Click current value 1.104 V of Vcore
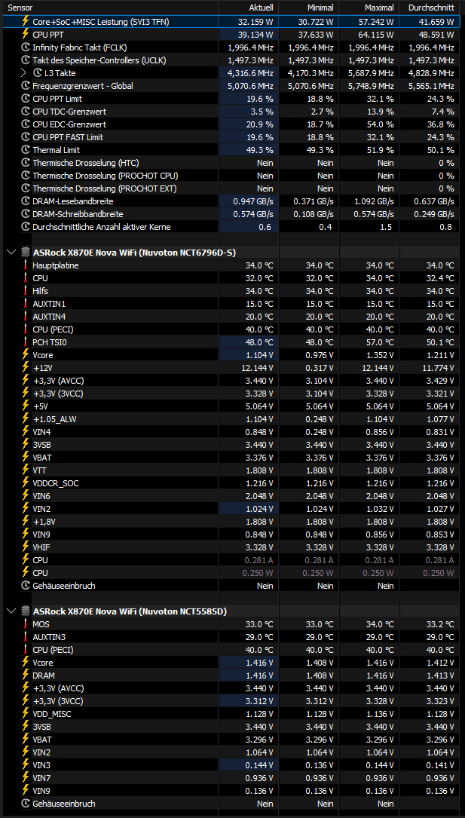This screenshot has width=465, height=818. 259,355
